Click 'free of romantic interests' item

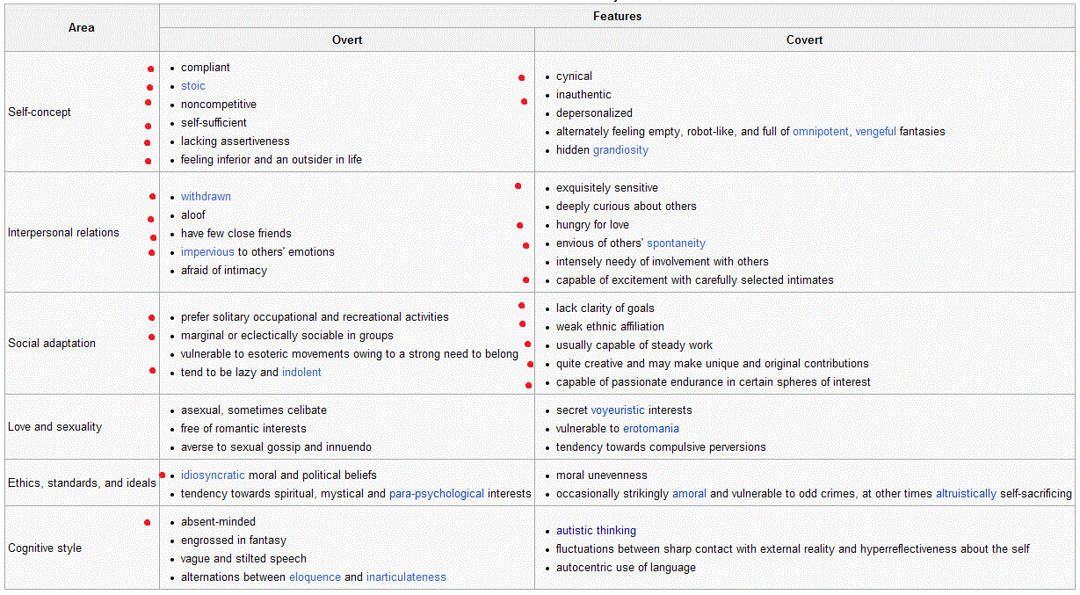[x=243, y=429]
